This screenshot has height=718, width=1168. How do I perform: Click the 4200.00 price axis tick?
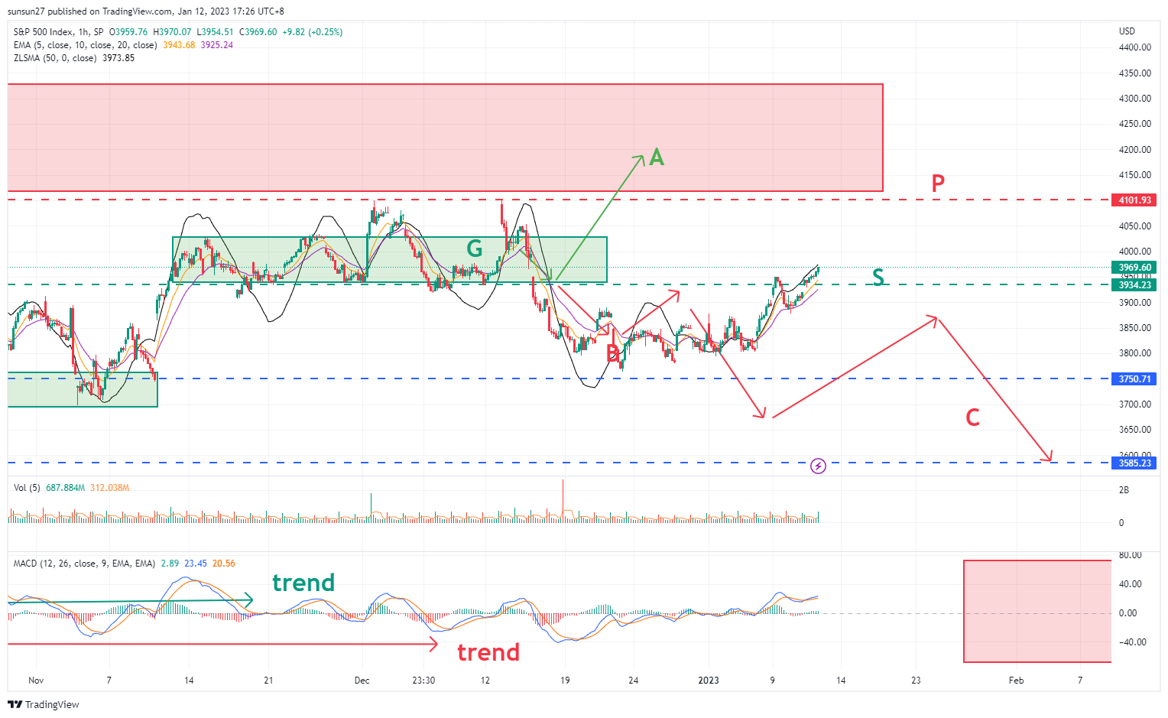point(1134,150)
